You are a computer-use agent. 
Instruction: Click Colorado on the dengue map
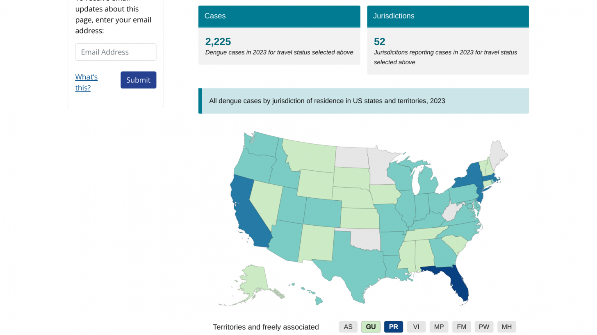[x=323, y=212]
